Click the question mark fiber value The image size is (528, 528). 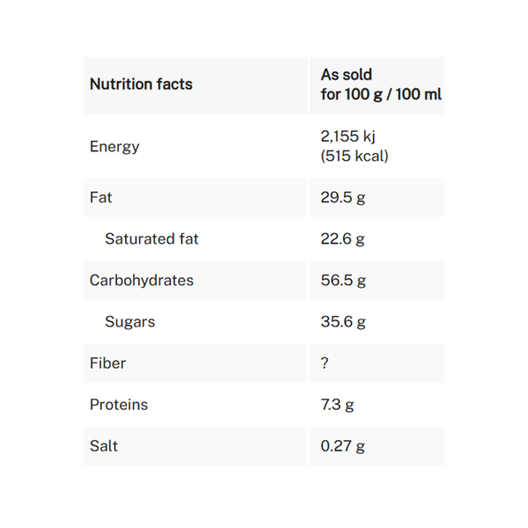pyautogui.click(x=325, y=363)
